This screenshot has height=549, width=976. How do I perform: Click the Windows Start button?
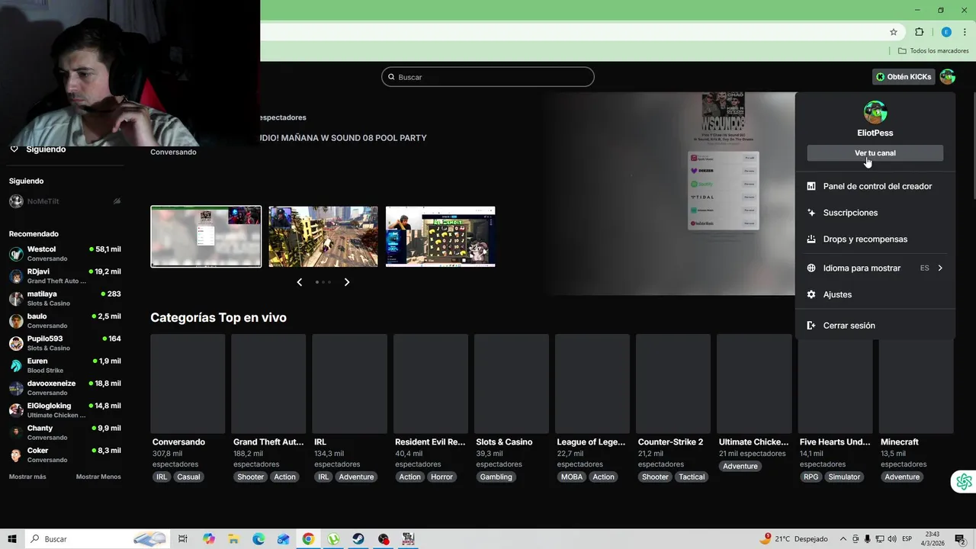pos(12,539)
